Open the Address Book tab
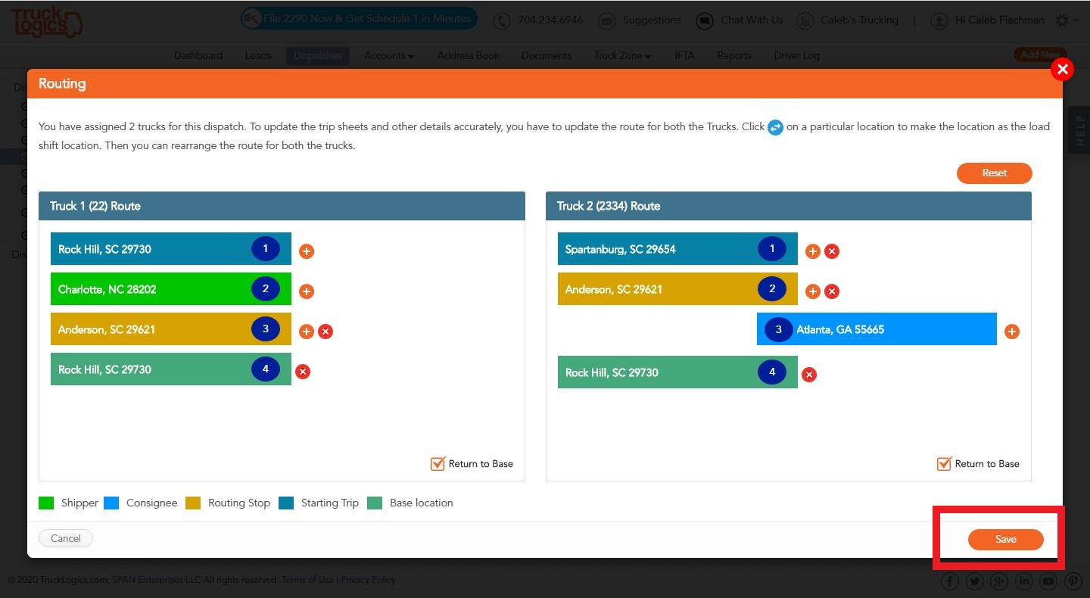Image resolution: width=1090 pixels, height=598 pixels. (x=469, y=55)
